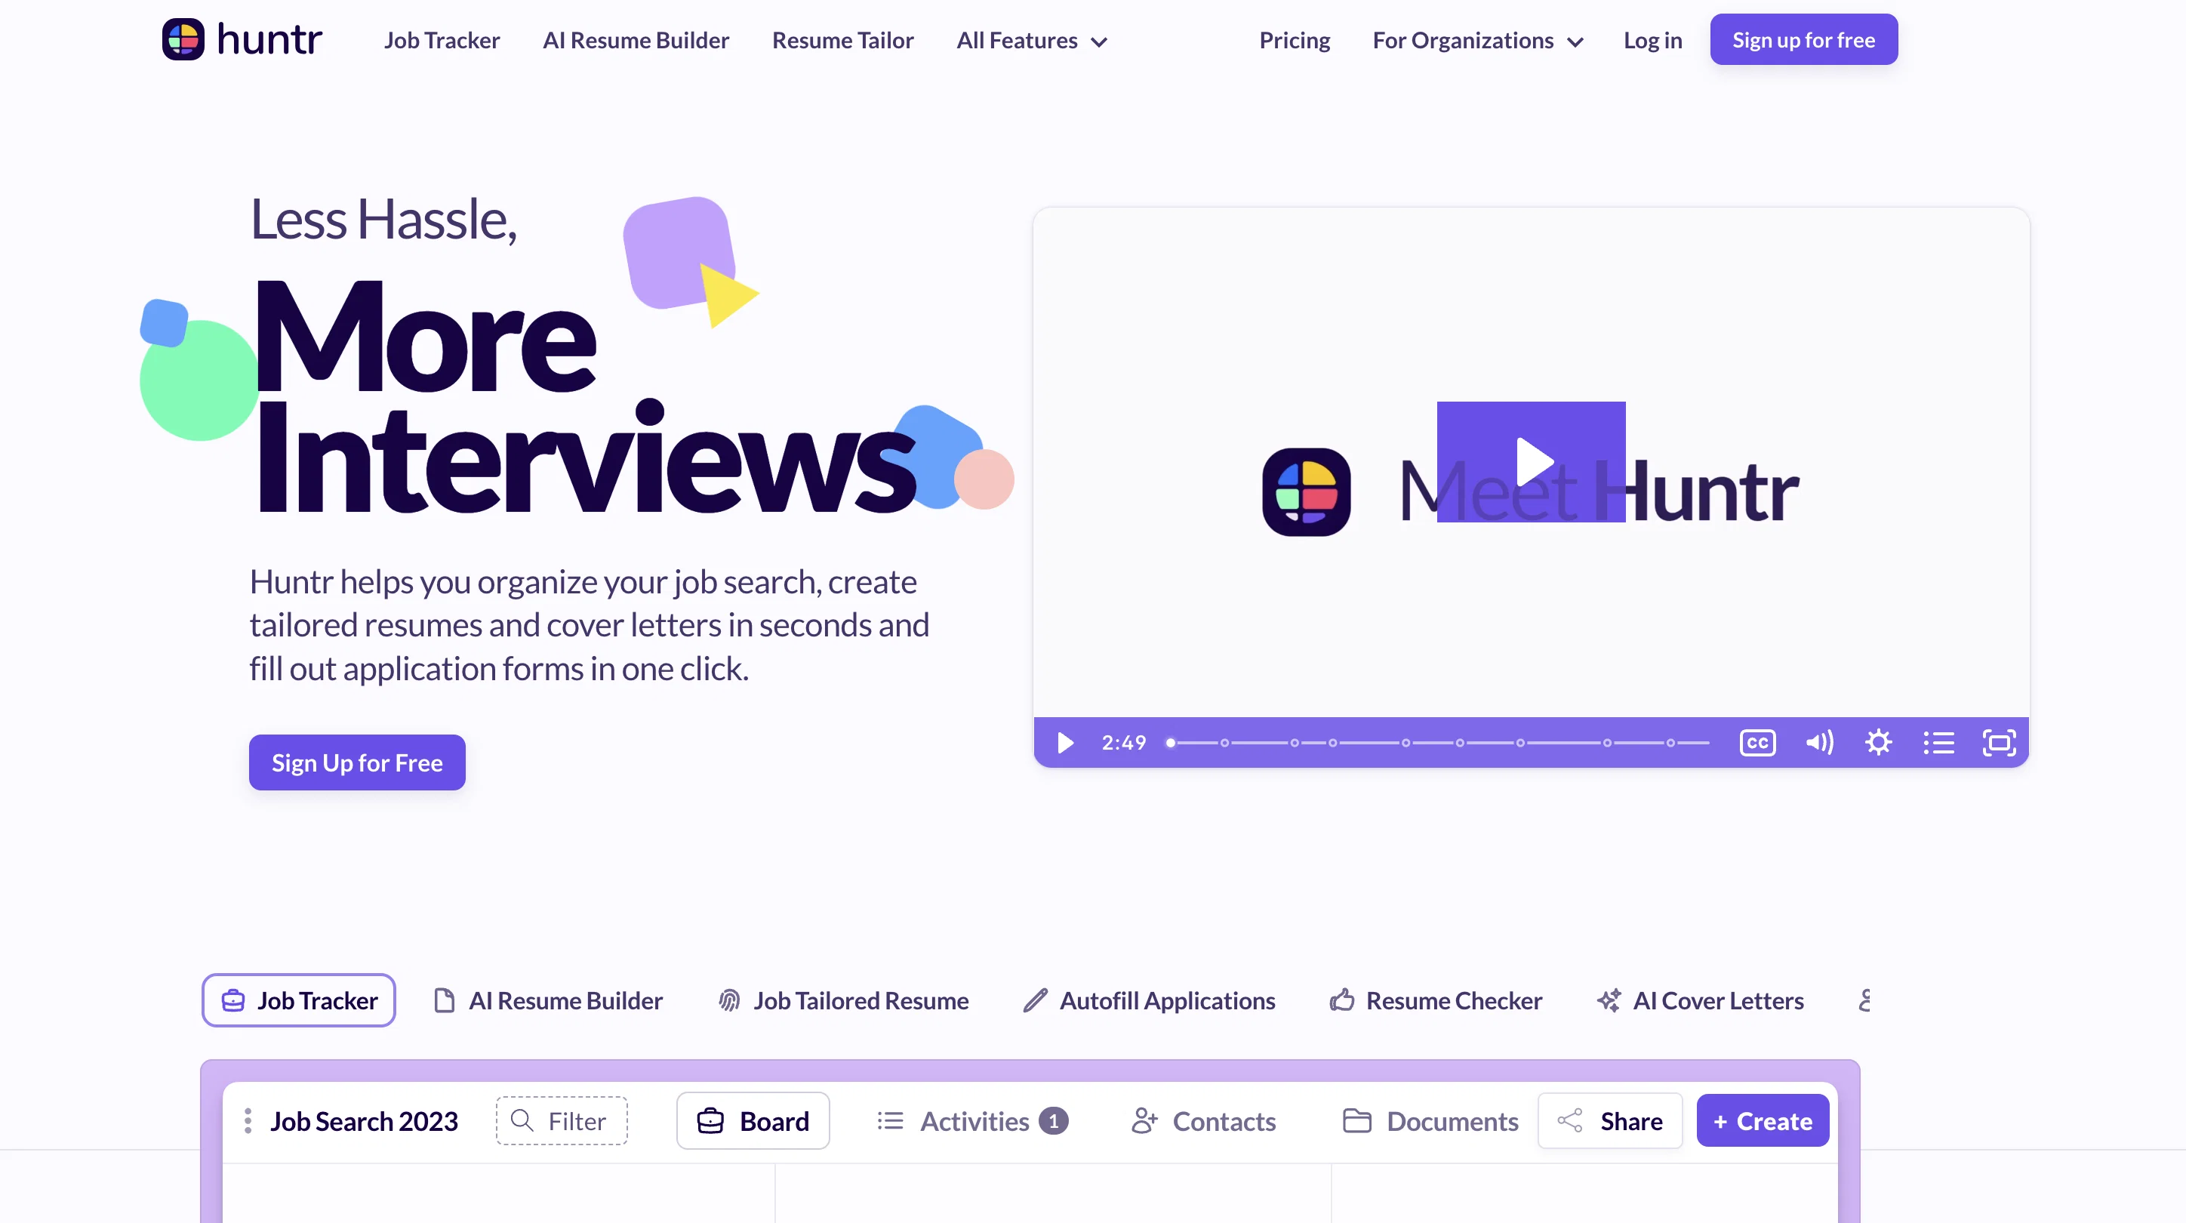The width and height of the screenshot is (2186, 1223).
Task: Open the Documents view
Action: pos(1430,1121)
